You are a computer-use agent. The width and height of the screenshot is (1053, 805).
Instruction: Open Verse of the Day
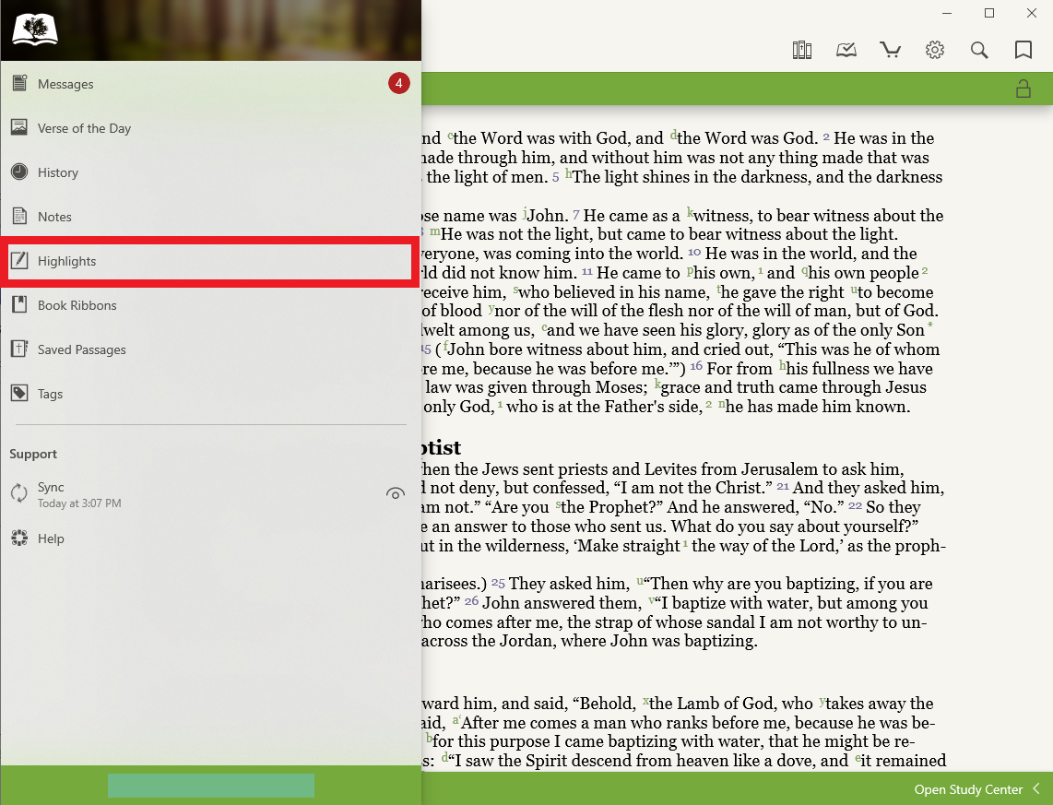click(84, 128)
